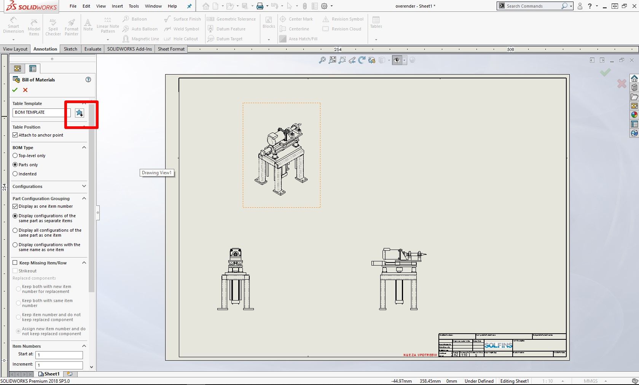Enable Keep Missing Item/Row checkbox
639x385 pixels.
click(15, 263)
